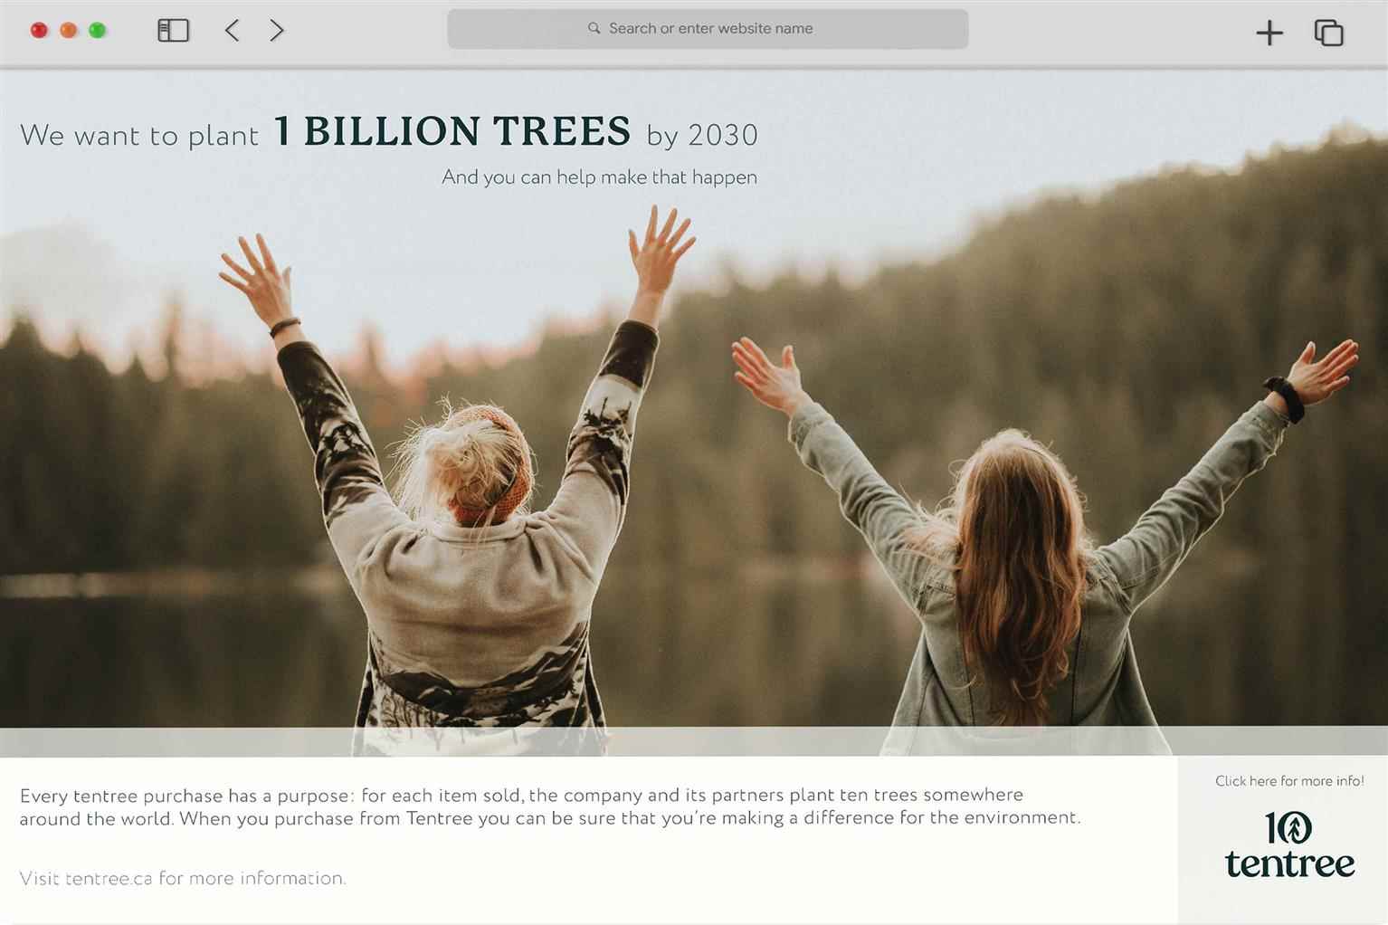Go forward with the right arrow
The height and width of the screenshot is (925, 1388).
[x=277, y=31]
